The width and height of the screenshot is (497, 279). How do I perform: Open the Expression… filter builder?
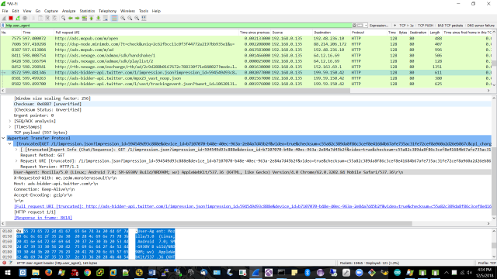click(379, 26)
